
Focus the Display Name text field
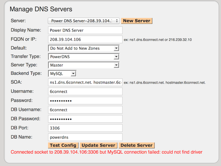pos(85,30)
